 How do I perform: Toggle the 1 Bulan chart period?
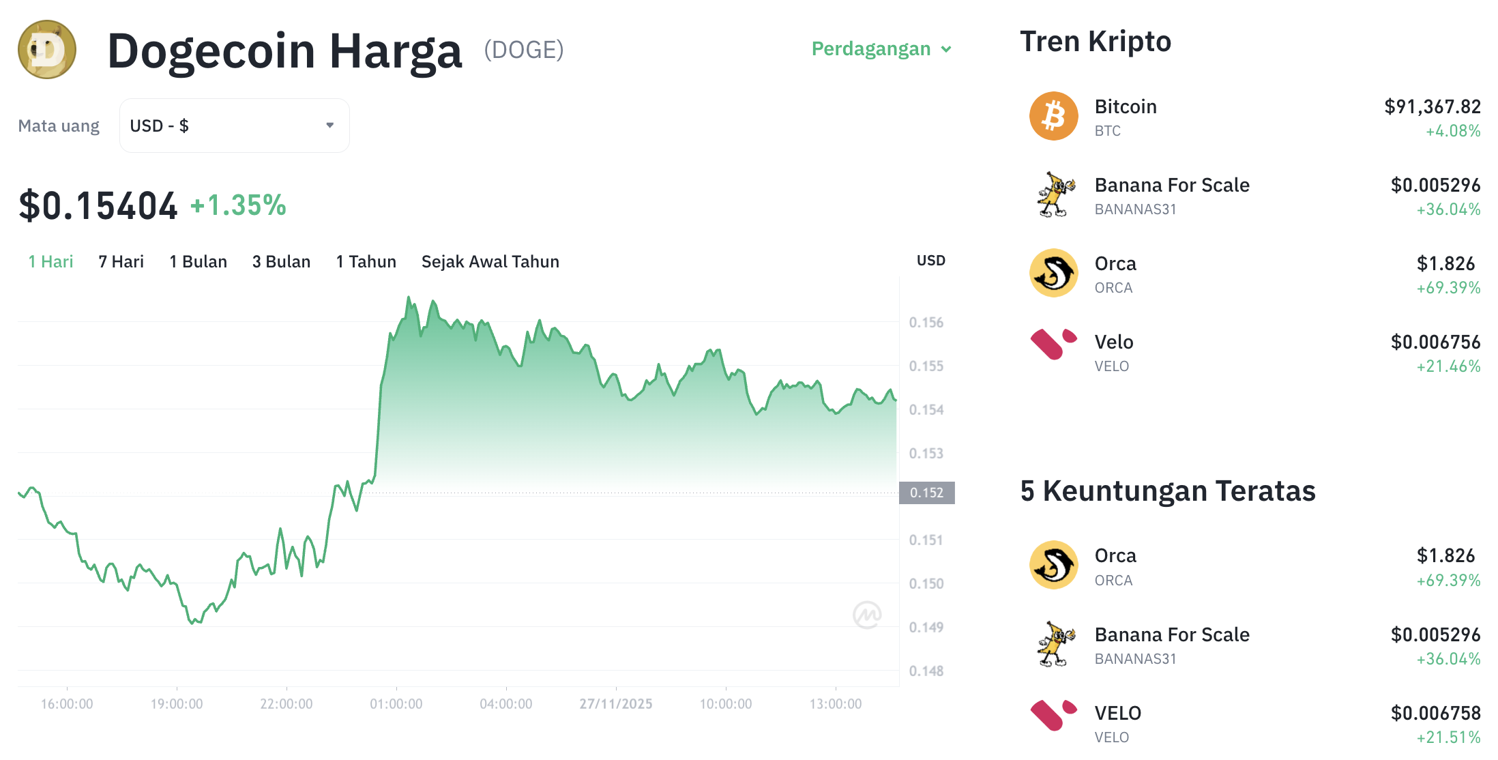click(x=198, y=261)
